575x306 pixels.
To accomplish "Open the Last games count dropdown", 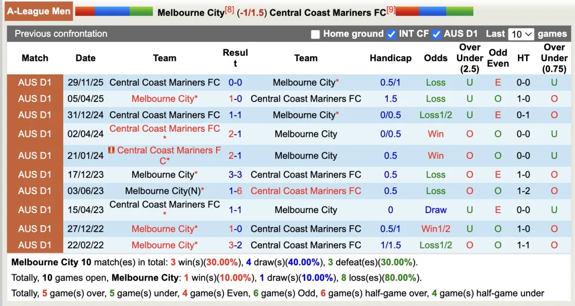I will point(521,34).
